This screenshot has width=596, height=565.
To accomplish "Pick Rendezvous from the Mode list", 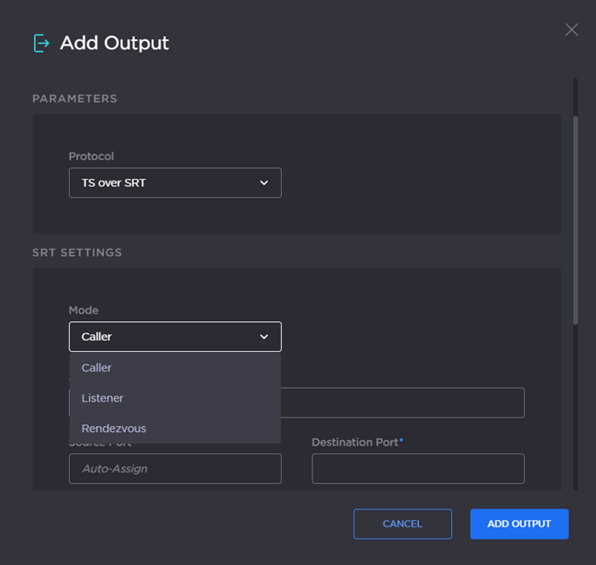I will (113, 429).
